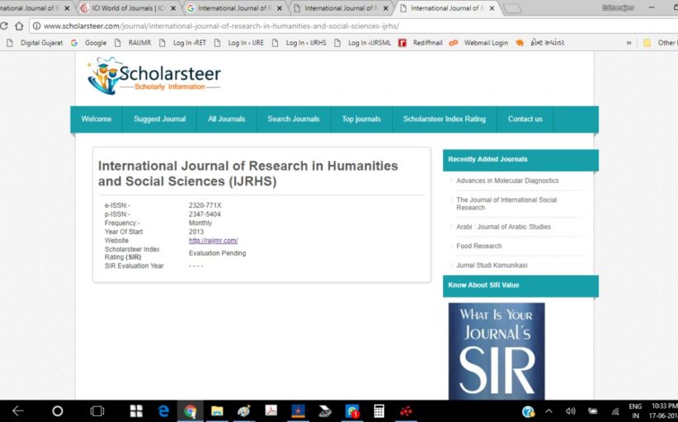Click the Recently Added Journals header
Screen dimensions: 678x422
pos(520,160)
